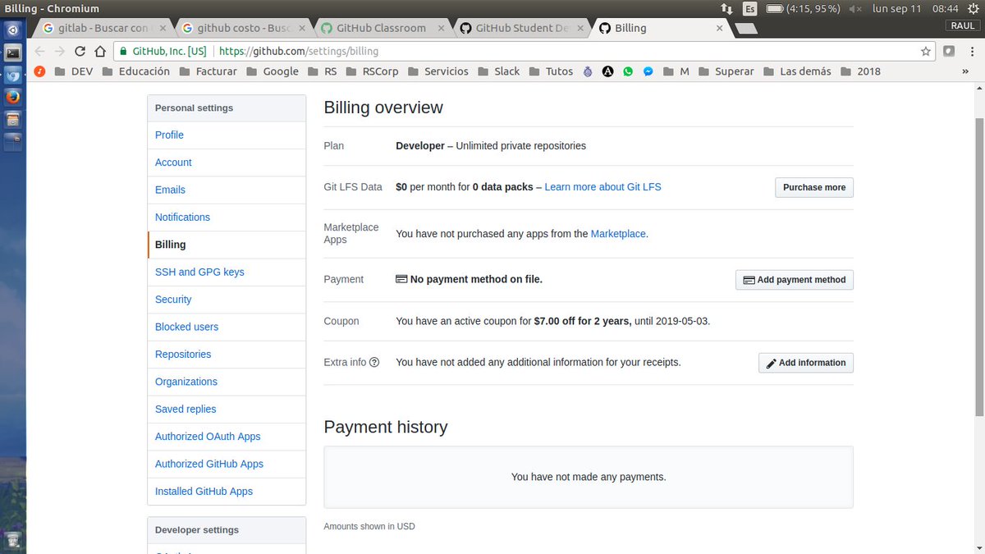Open the Messenger bookmark icon
985x554 pixels.
point(648,71)
